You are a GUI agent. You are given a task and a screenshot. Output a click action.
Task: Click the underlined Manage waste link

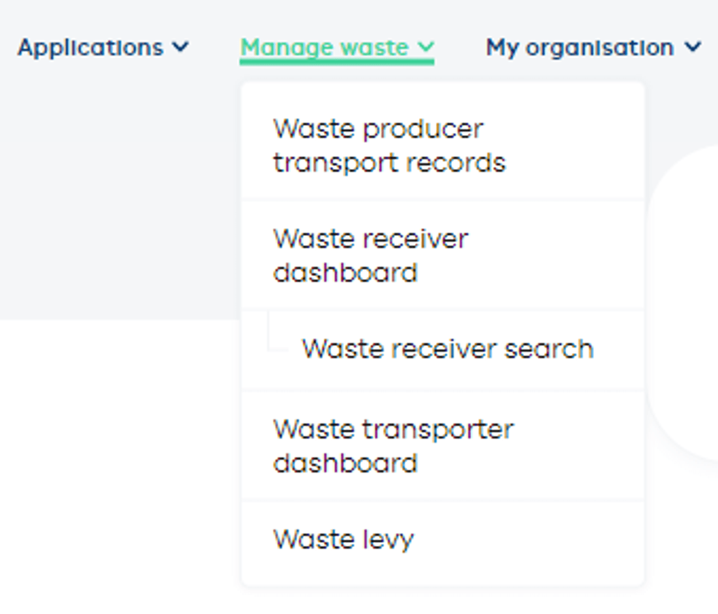coord(323,48)
